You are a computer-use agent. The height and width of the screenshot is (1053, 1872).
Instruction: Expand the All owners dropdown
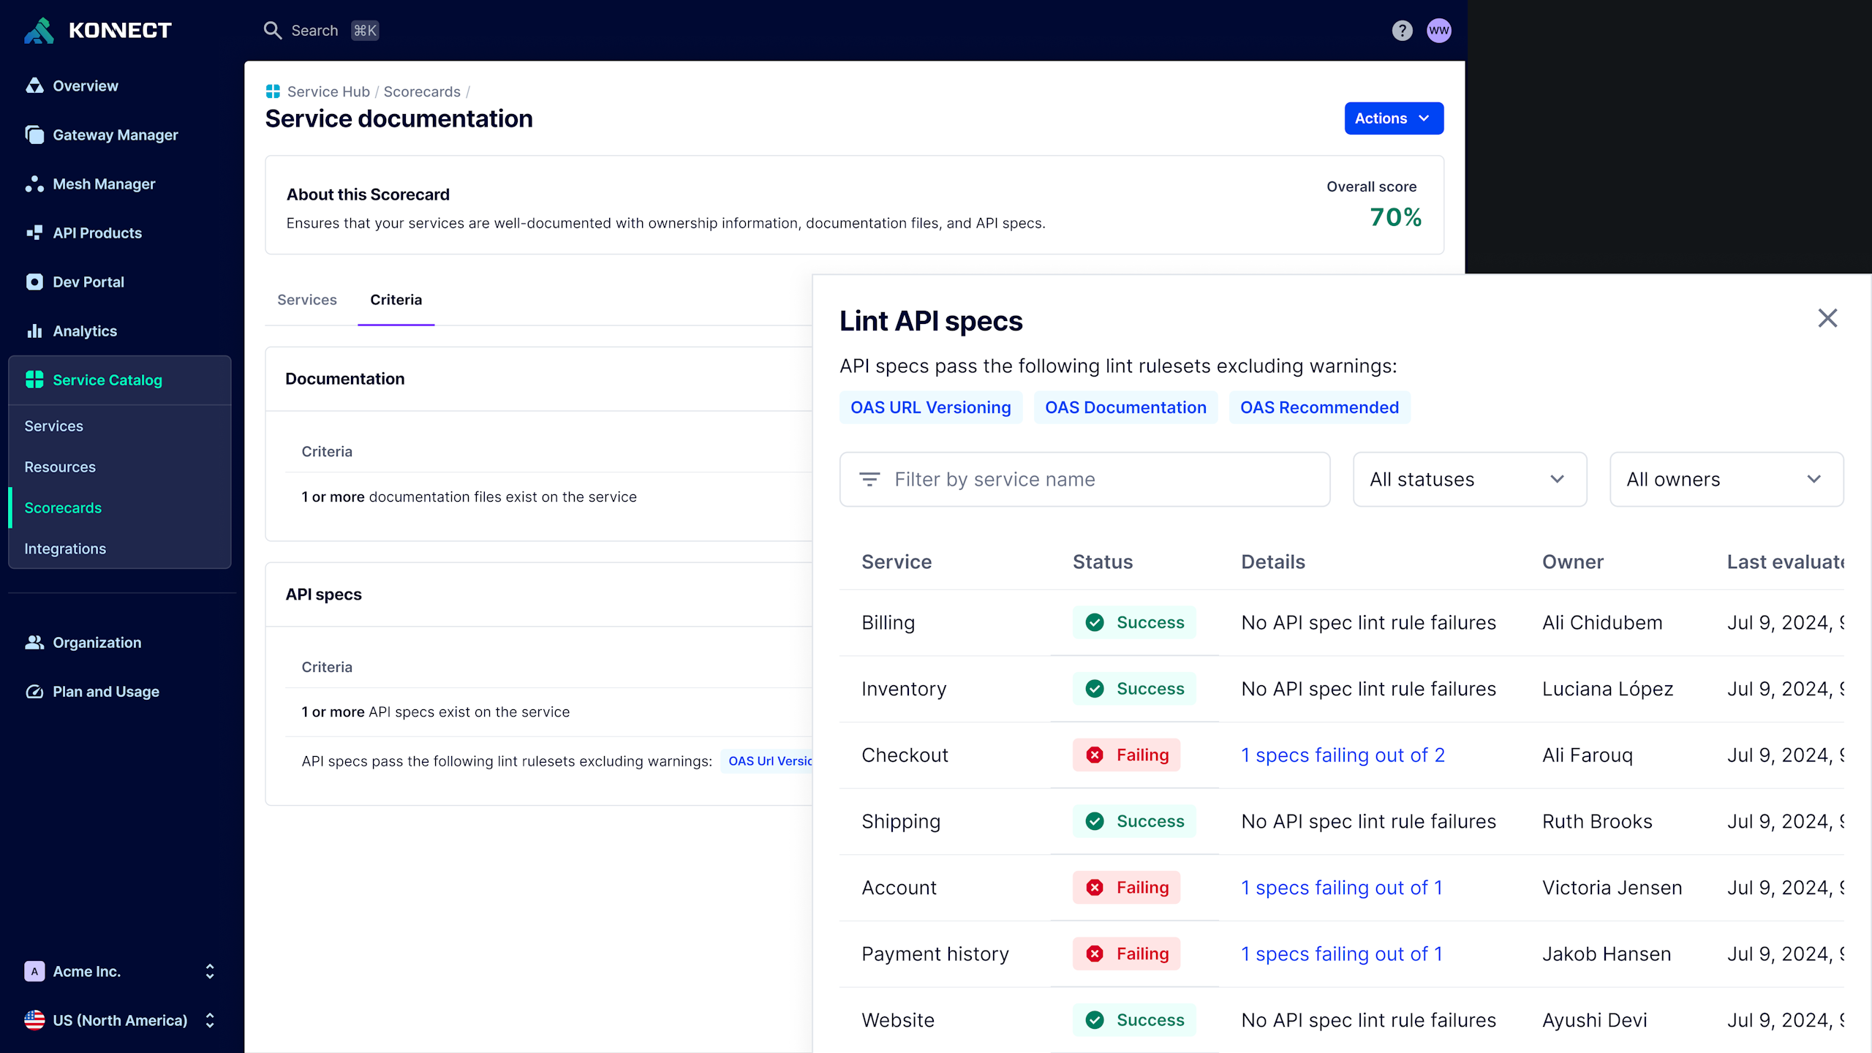pyautogui.click(x=1726, y=479)
